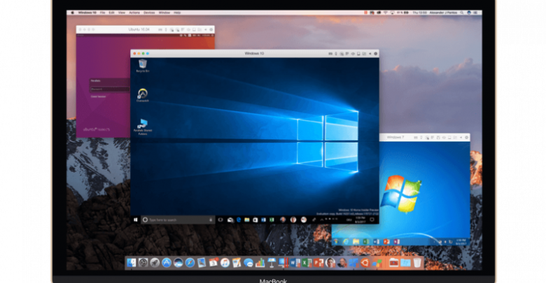Viewport: 546px width, 283px height.
Task: Open PowerPoint in the Windows 7 taskbar
Action: (x=386, y=241)
